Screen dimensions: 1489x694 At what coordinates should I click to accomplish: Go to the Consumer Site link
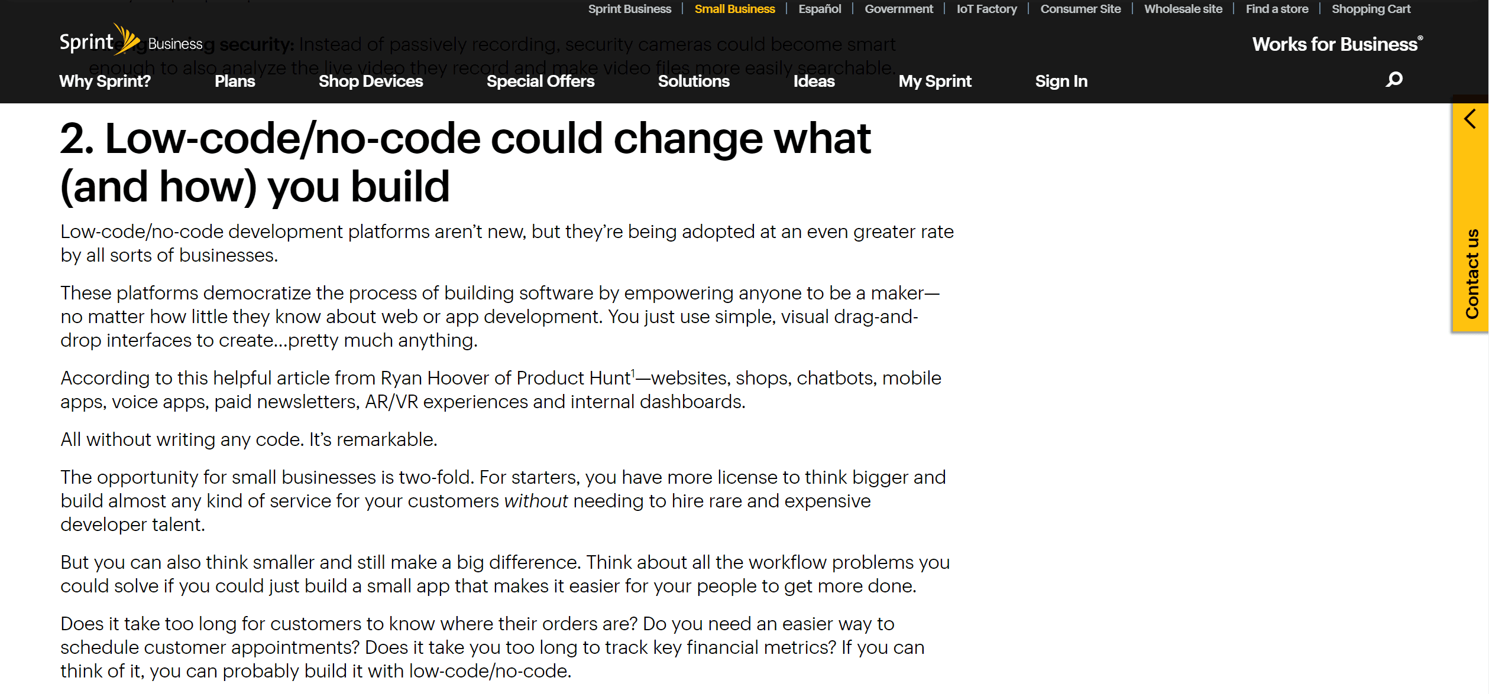(1080, 9)
